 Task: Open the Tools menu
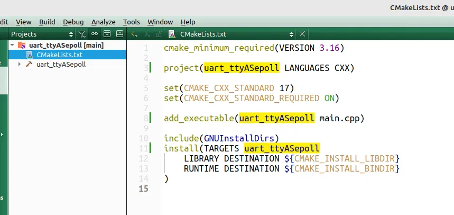coord(132,22)
